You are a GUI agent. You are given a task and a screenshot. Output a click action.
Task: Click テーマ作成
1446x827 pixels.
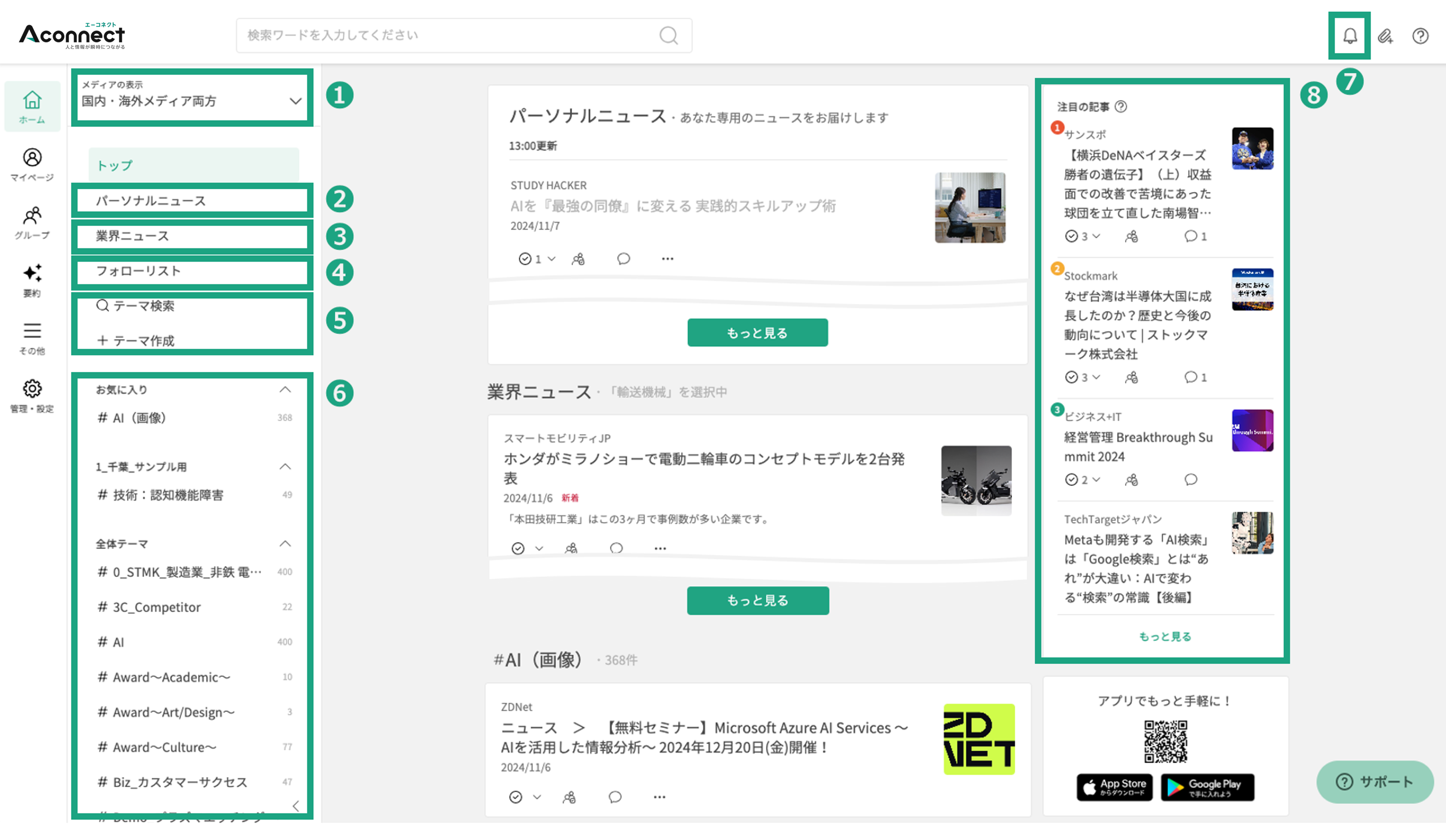coord(135,341)
